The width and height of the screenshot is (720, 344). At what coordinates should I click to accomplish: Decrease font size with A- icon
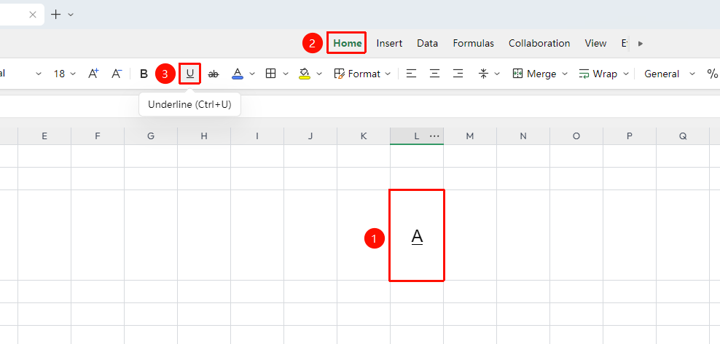coord(117,74)
